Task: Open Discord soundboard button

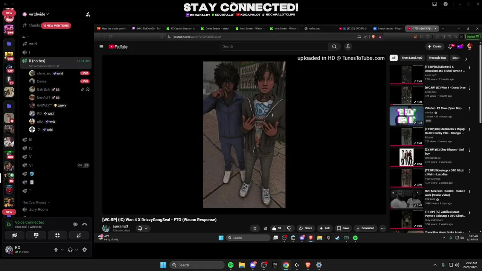Action: point(79,235)
